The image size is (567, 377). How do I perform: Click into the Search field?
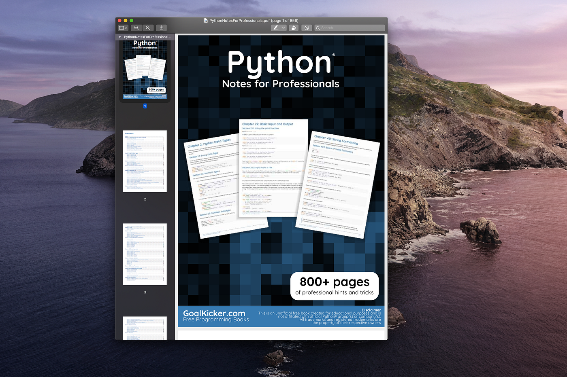pos(350,28)
